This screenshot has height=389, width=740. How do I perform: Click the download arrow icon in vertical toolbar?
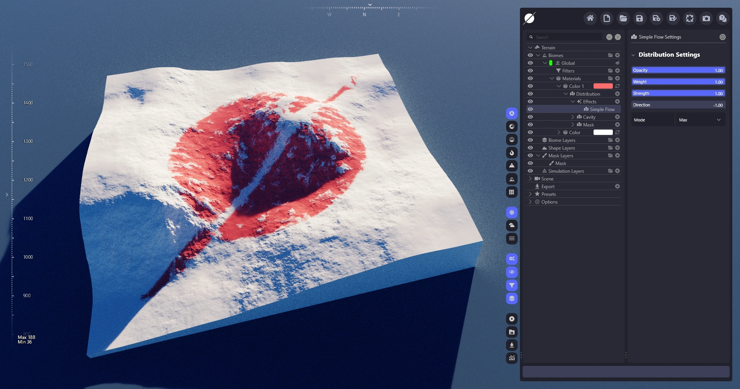[x=512, y=345]
